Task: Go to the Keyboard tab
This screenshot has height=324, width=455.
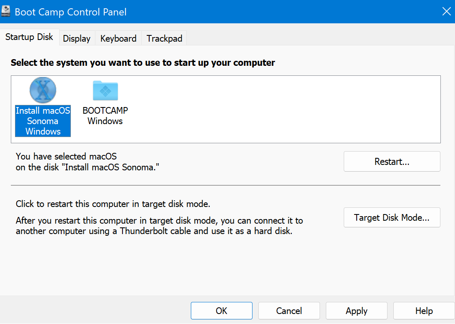Action: pyautogui.click(x=118, y=38)
